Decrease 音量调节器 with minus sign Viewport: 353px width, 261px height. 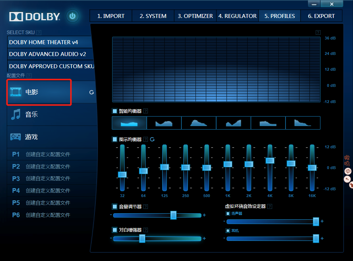click(111, 215)
